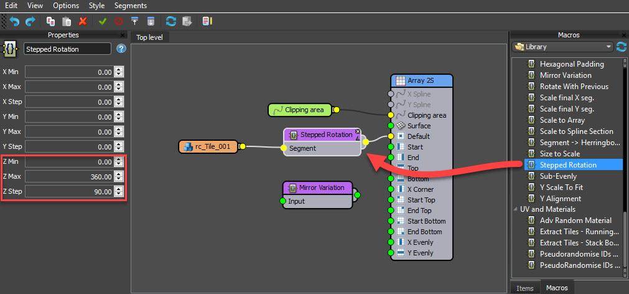Click the Redo arrow in the toolbar
This screenshot has height=294, width=629.
click(30, 21)
